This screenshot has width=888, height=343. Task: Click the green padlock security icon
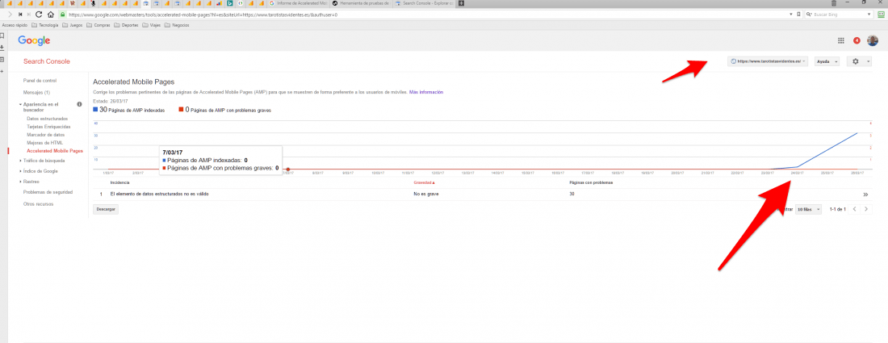pyautogui.click(x=63, y=15)
